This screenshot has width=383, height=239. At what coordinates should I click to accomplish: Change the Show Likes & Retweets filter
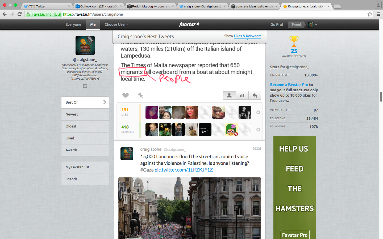click(x=247, y=36)
